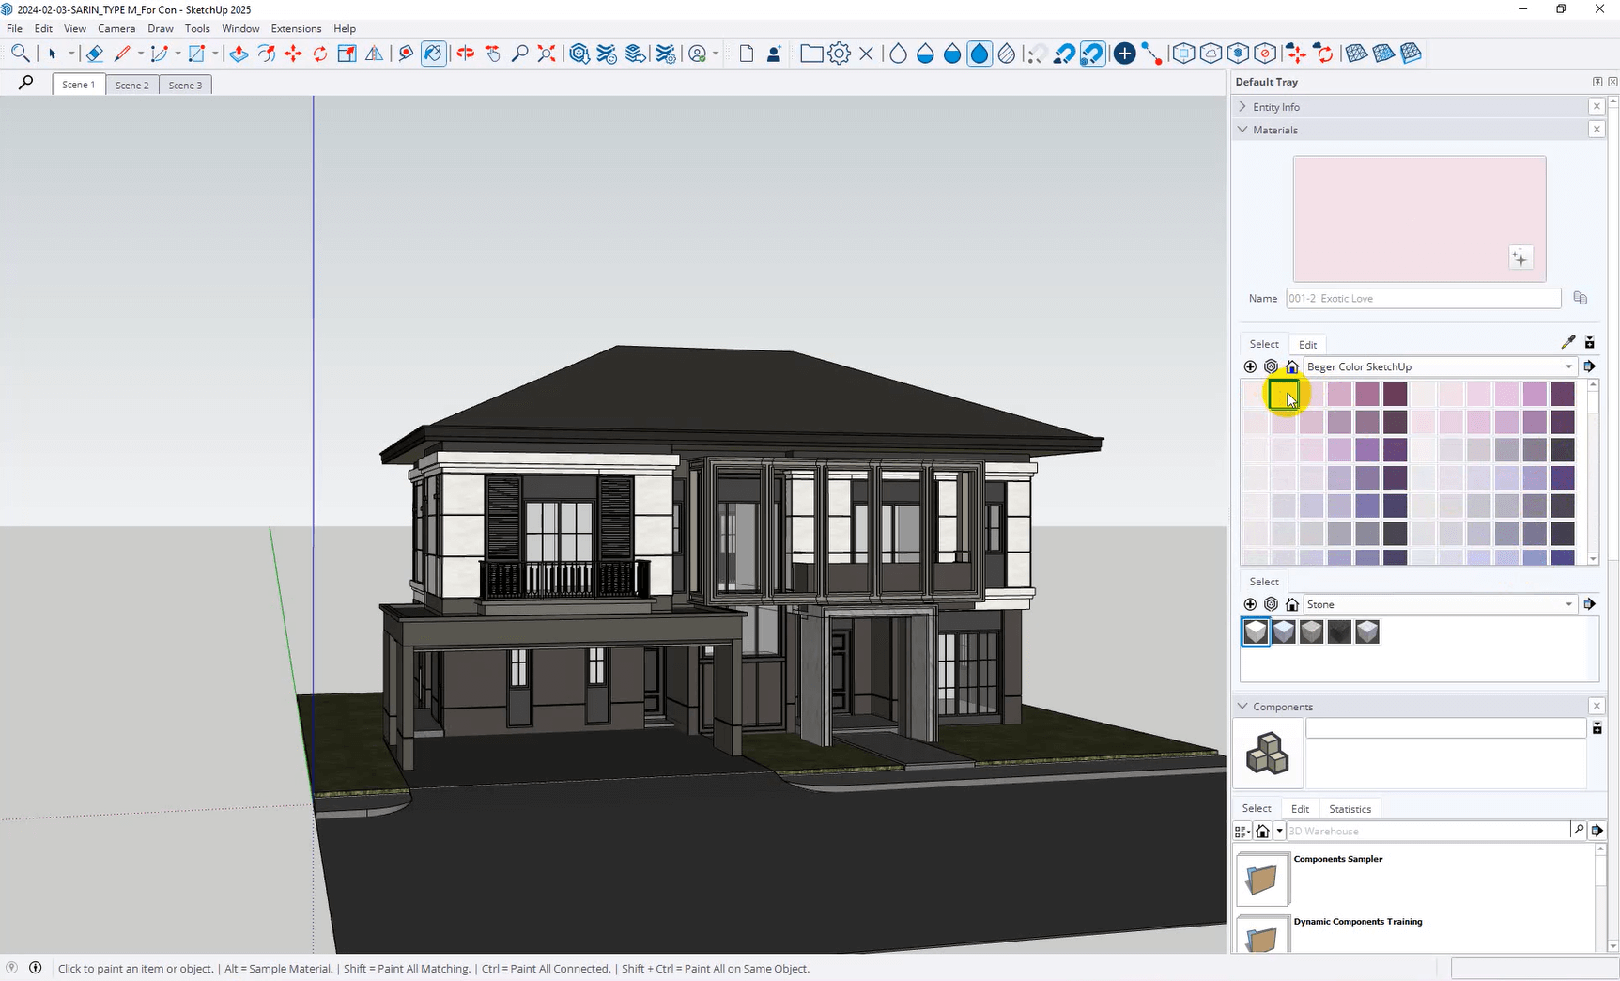The width and height of the screenshot is (1620, 981).
Task: Open the Statistics tab in Components
Action: coord(1350,809)
